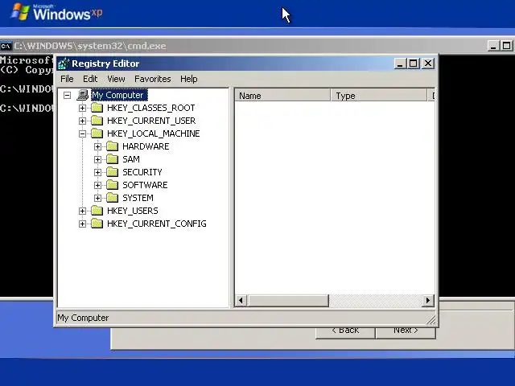Maximize the cmd.exe window

click(x=506, y=46)
